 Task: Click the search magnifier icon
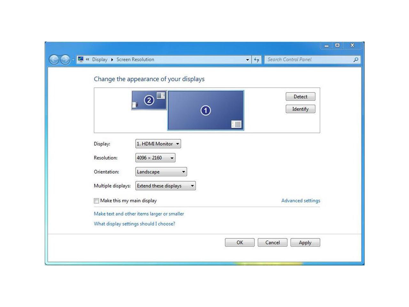pyautogui.click(x=356, y=59)
